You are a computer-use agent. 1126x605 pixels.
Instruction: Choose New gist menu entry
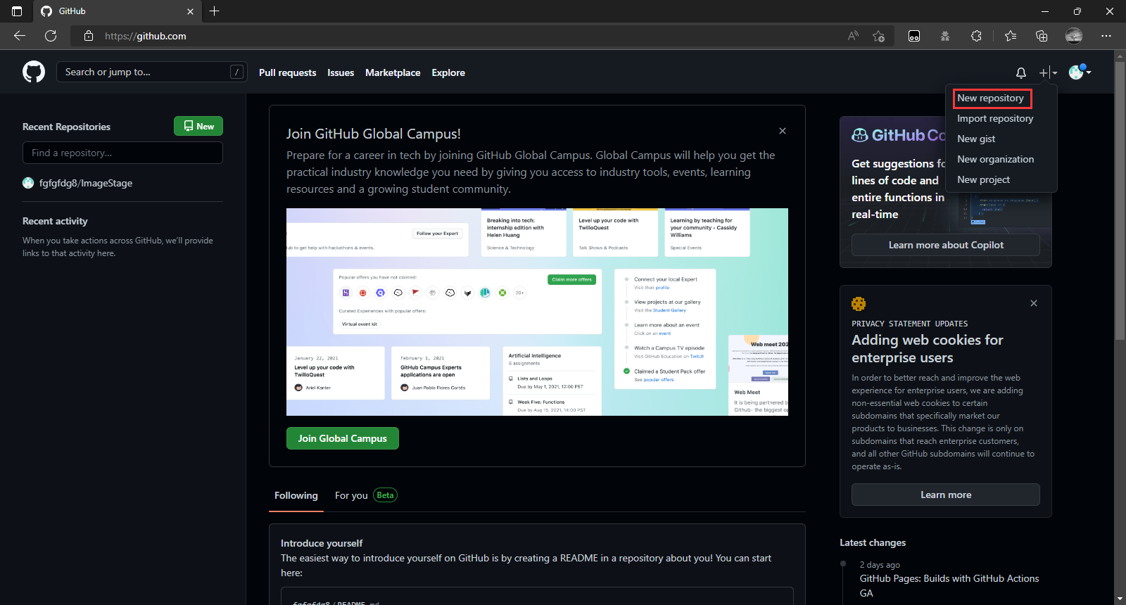[x=976, y=139]
